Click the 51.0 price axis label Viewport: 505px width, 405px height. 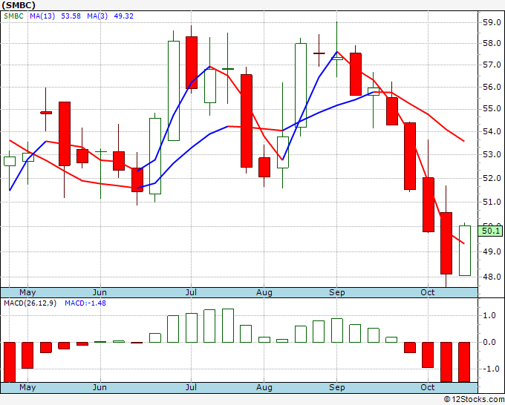pos(492,202)
